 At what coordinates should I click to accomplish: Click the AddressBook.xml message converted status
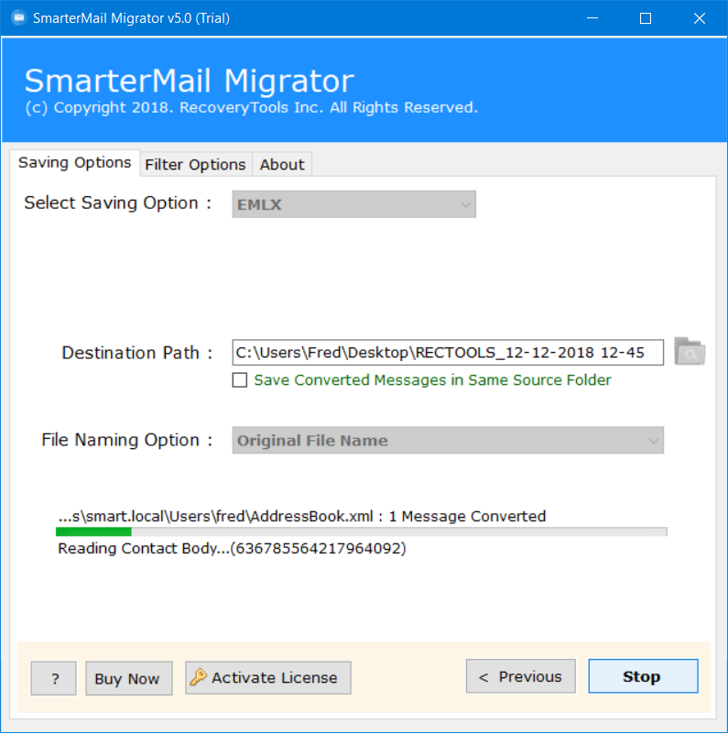pos(302,516)
